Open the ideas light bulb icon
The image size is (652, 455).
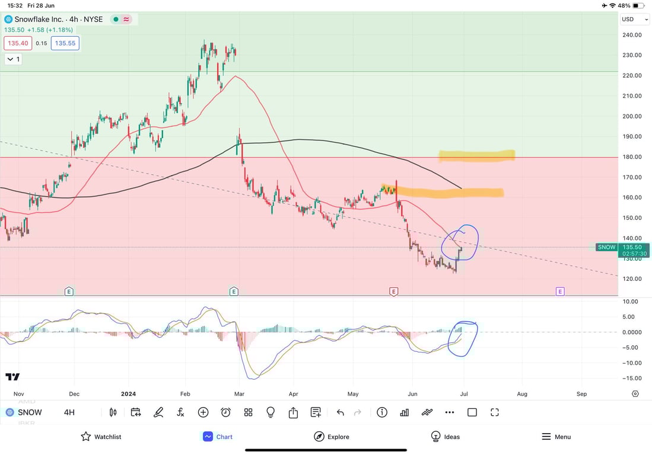click(271, 412)
